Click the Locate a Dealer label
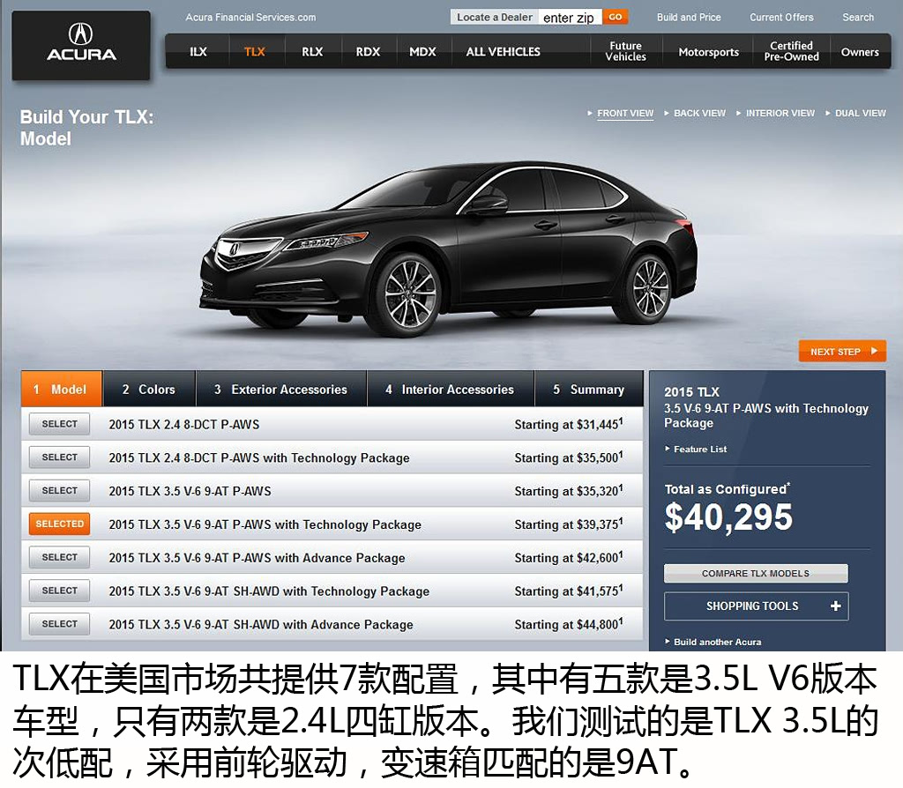This screenshot has width=903, height=788. click(495, 18)
